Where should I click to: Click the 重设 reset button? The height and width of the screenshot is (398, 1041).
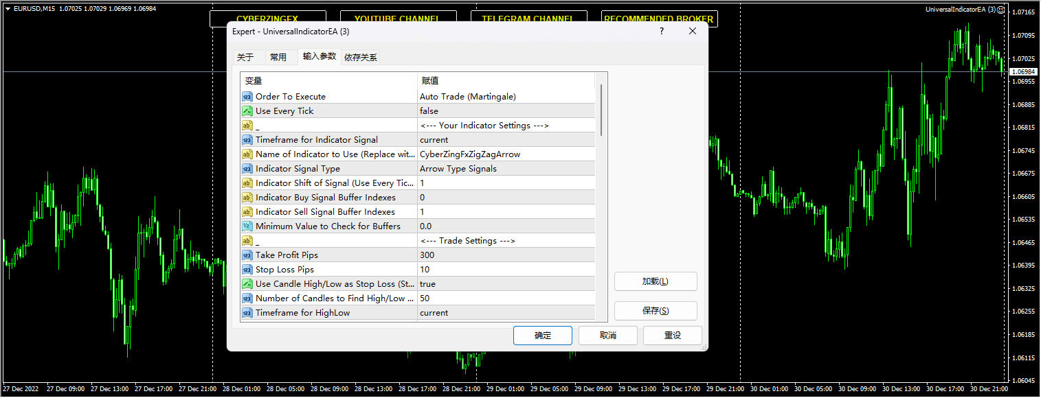coord(673,336)
